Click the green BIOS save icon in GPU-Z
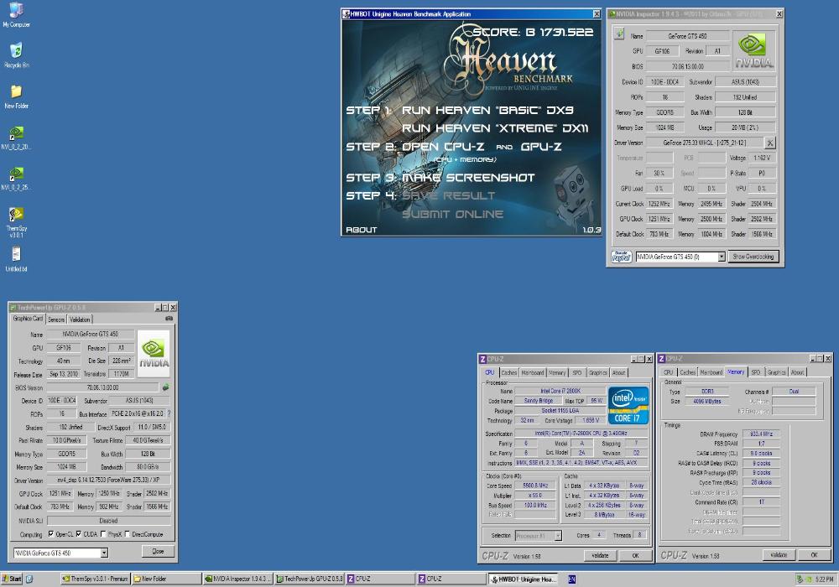 click(165, 387)
